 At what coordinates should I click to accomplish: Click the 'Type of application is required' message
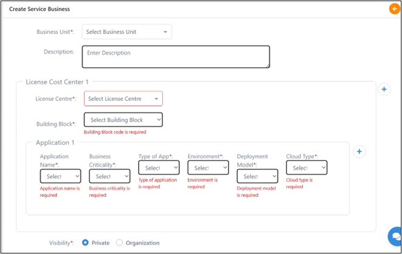coord(158,183)
